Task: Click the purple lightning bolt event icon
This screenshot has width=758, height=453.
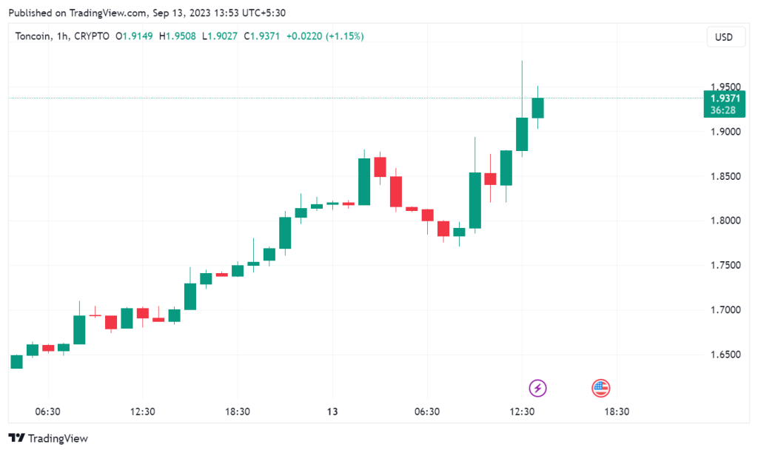Action: click(538, 387)
